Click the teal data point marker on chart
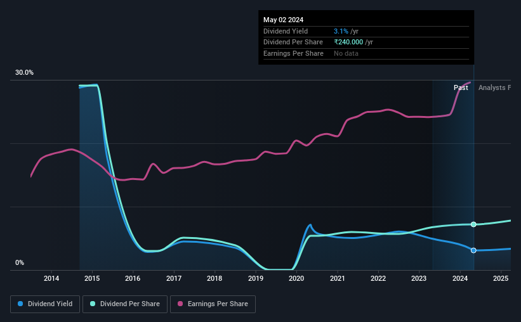521x322 pixels. pyautogui.click(x=473, y=224)
